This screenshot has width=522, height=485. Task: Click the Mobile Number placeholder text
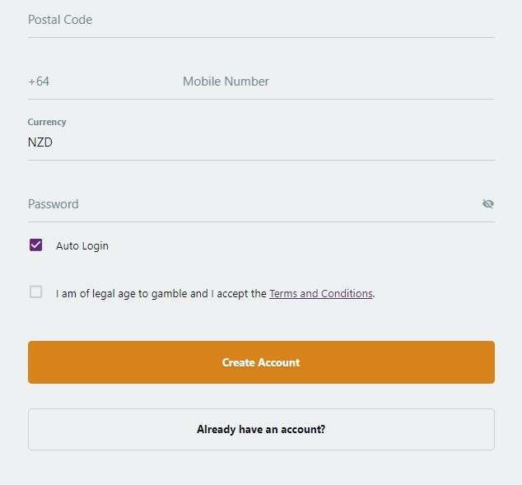226,82
